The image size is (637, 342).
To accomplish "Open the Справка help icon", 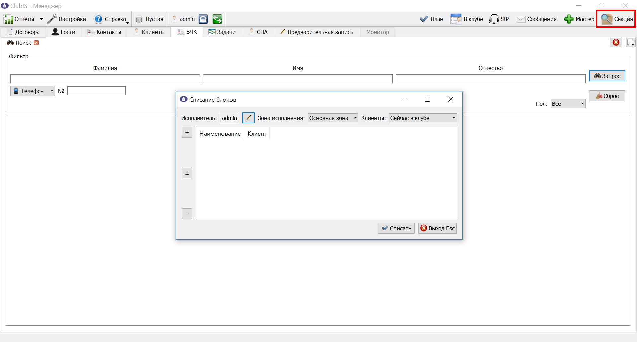I will (98, 19).
